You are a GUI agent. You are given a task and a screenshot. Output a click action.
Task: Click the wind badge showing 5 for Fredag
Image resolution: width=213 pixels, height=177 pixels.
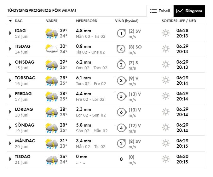[121, 96]
